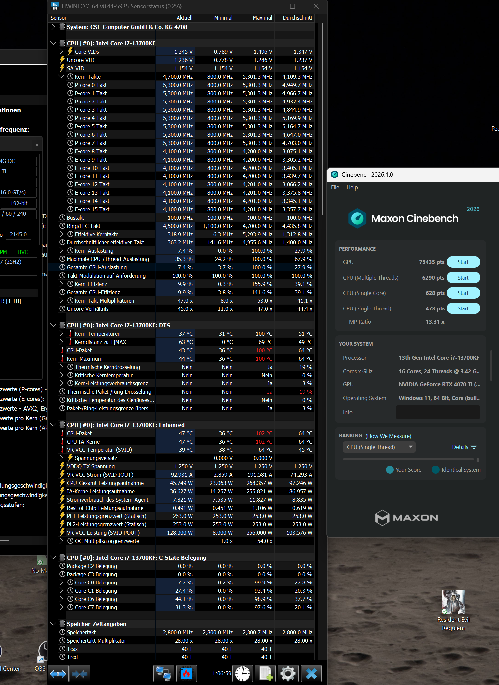Click clock icon beside Gesamte CPU-Auslastung
The height and width of the screenshot is (685, 499).
pyautogui.click(x=62, y=267)
